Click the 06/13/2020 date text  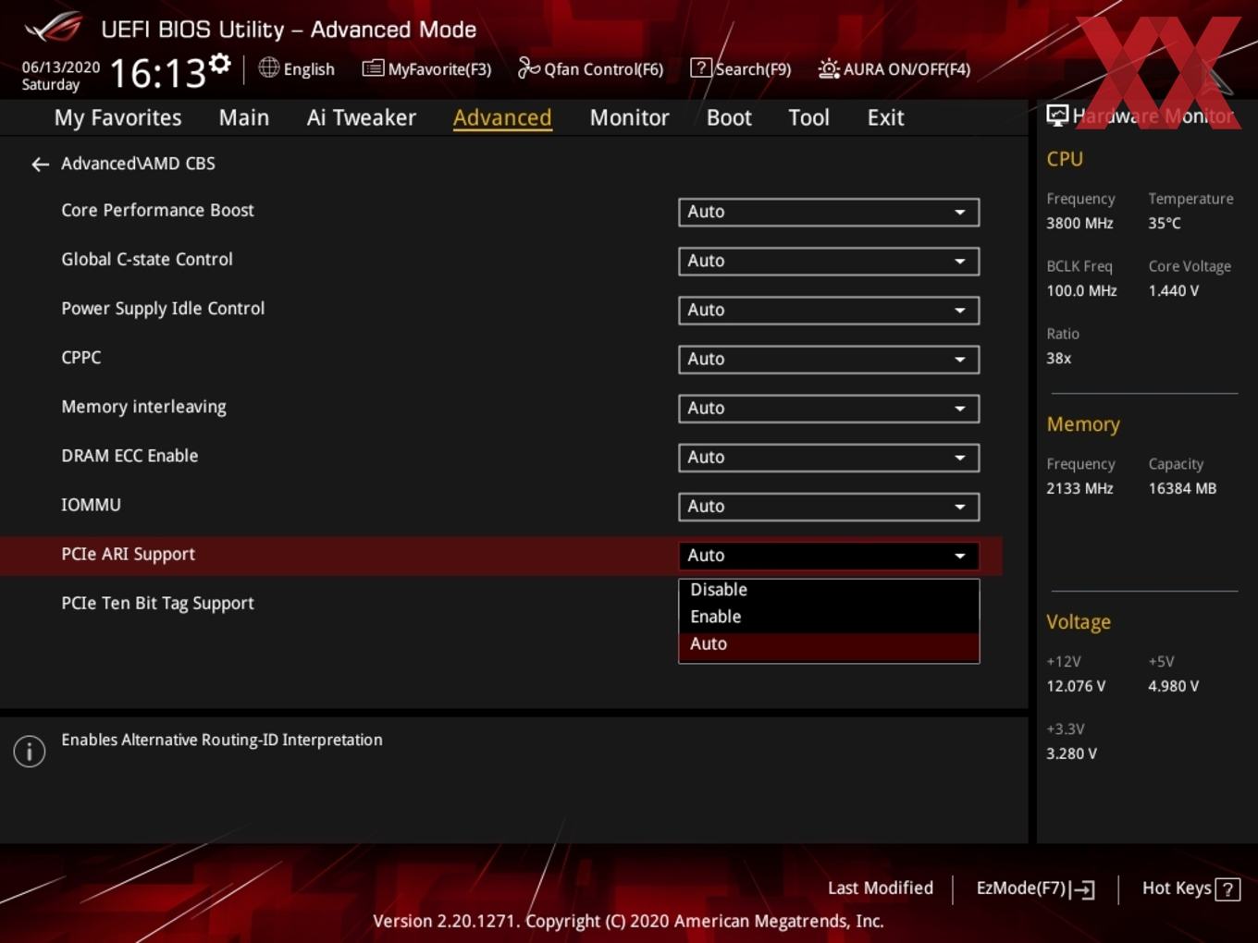(x=61, y=67)
